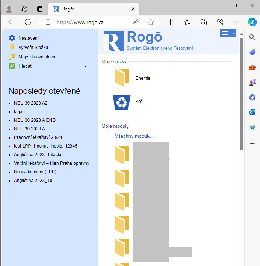Open sidebar Games chess icon
The height and width of the screenshot is (266, 260).
[252, 82]
